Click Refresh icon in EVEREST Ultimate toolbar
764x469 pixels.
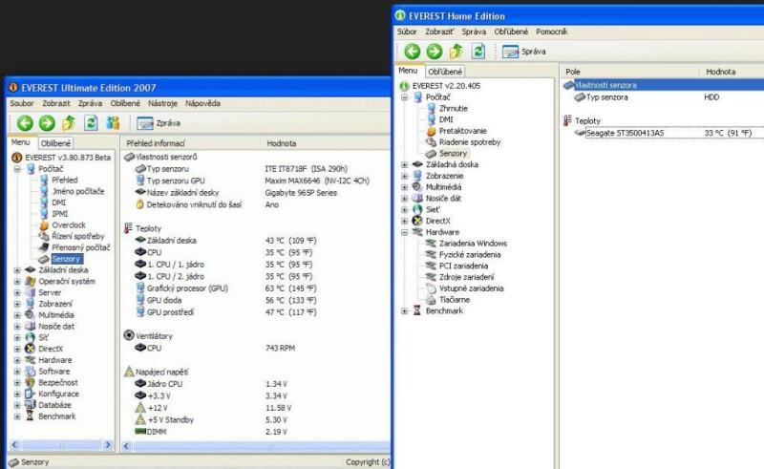click(91, 123)
